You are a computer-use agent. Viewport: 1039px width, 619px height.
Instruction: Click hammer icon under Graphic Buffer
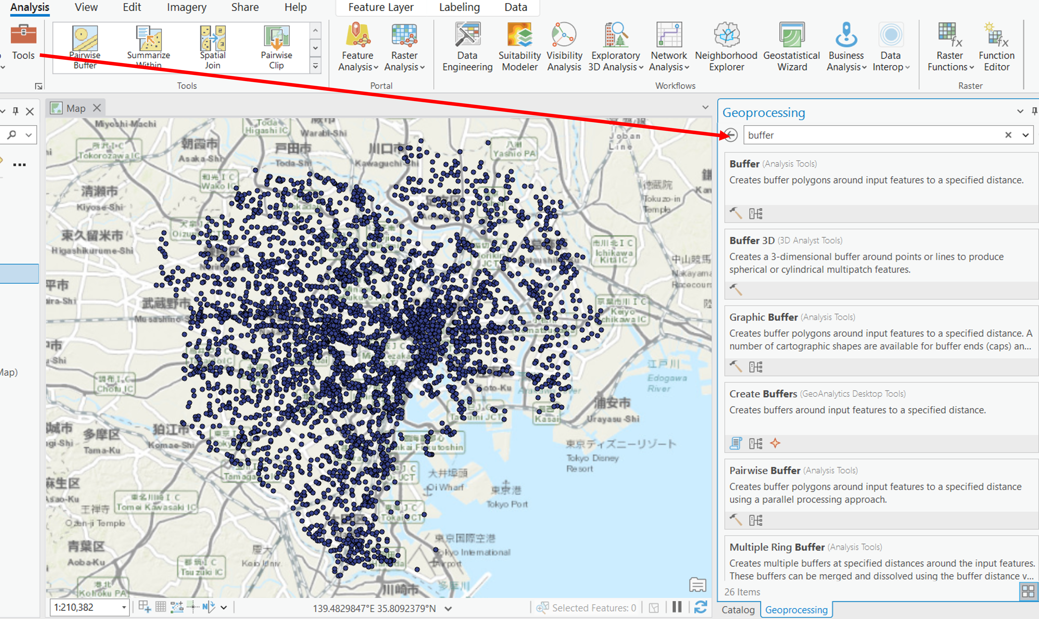[x=736, y=366]
